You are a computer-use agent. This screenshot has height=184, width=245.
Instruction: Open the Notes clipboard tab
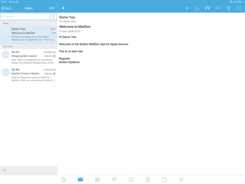pyautogui.click(x=148, y=179)
